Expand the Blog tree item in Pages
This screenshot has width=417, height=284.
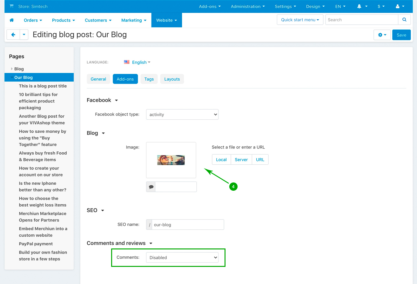12,69
